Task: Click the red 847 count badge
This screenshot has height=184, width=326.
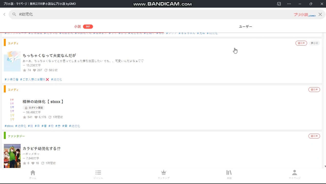Action: (x=88, y=26)
